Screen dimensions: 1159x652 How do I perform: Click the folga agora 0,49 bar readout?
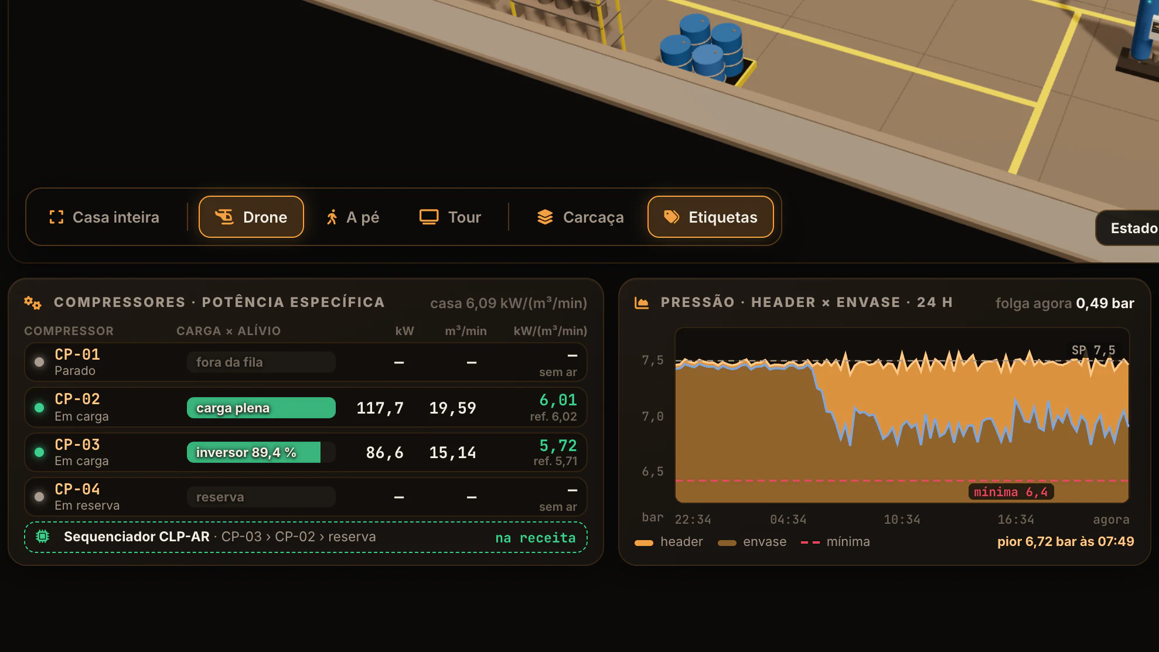[1065, 303]
